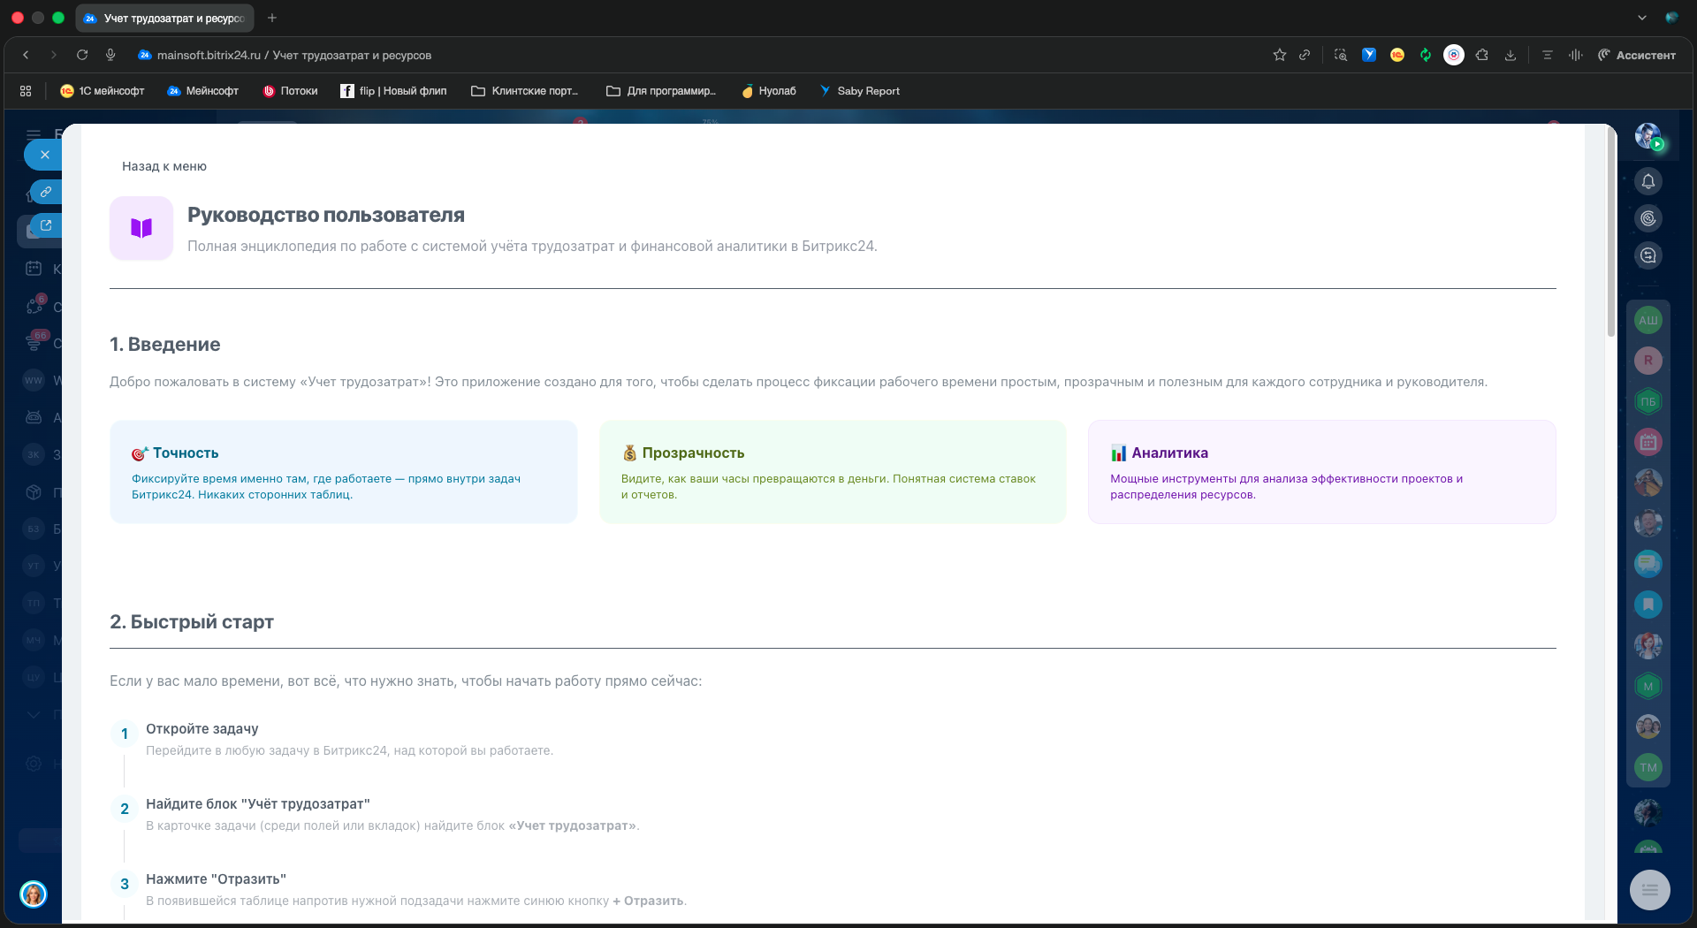
Task: Bookmark the page with star icon
Action: [x=1279, y=55]
